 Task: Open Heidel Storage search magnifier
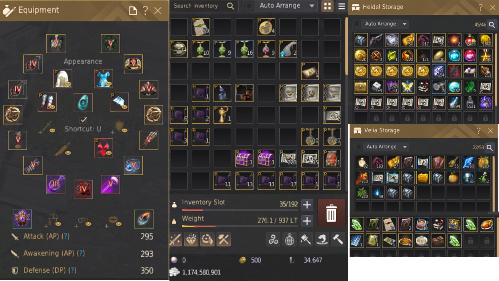(x=491, y=24)
